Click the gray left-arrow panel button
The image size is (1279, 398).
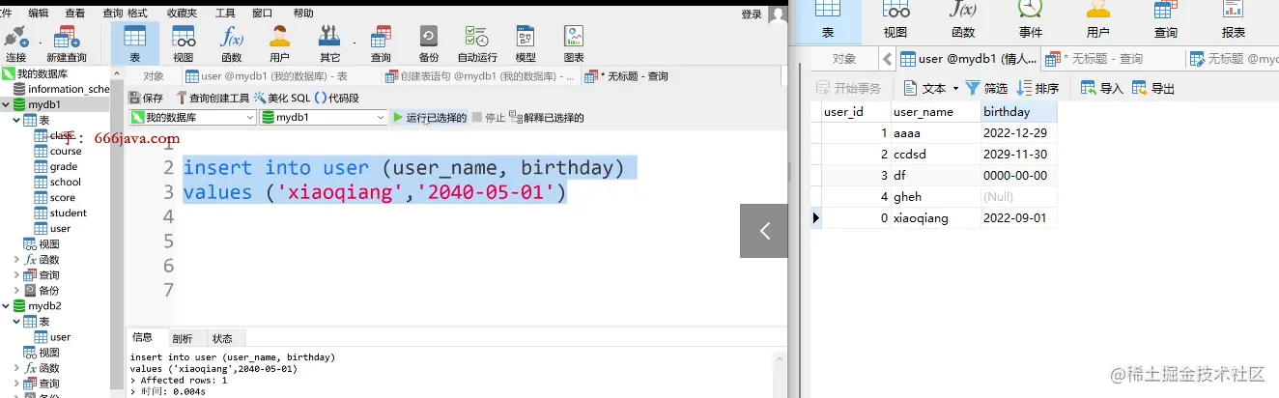(x=764, y=231)
